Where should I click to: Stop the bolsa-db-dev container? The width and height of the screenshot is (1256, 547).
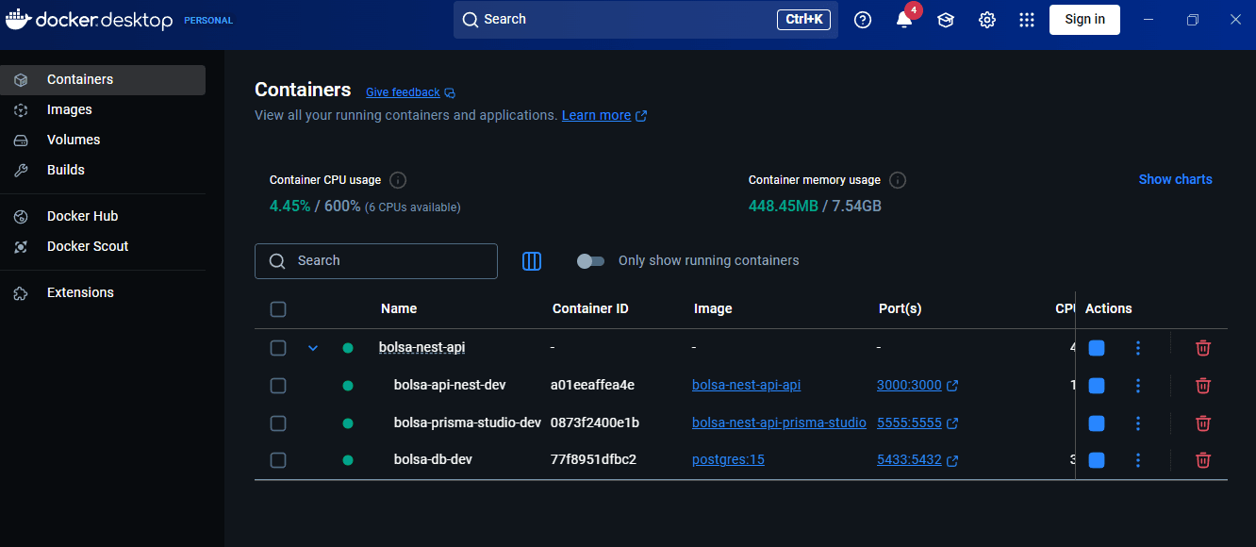pyautogui.click(x=1096, y=460)
